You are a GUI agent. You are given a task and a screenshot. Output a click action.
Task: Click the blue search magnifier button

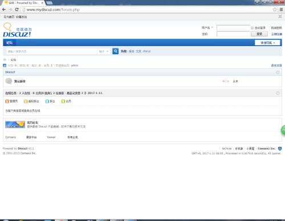tap(115, 51)
